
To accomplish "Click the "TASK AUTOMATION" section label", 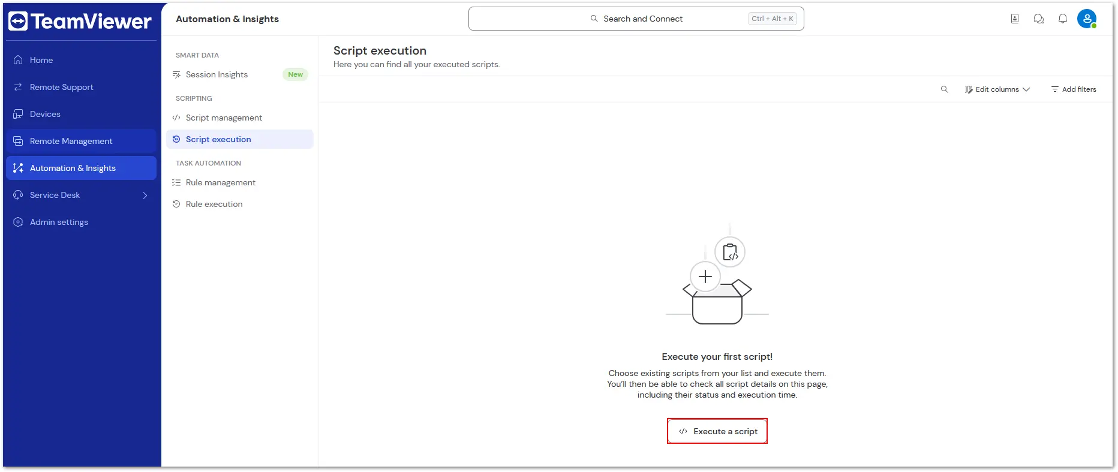I will pos(208,163).
